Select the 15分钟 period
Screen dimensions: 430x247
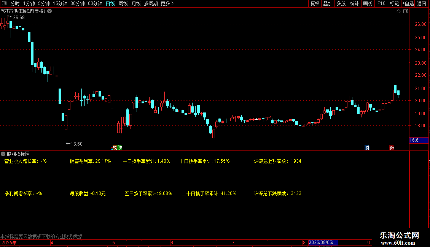(x=60, y=3)
